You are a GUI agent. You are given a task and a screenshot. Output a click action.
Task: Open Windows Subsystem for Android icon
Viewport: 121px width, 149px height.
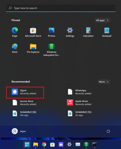point(51,46)
